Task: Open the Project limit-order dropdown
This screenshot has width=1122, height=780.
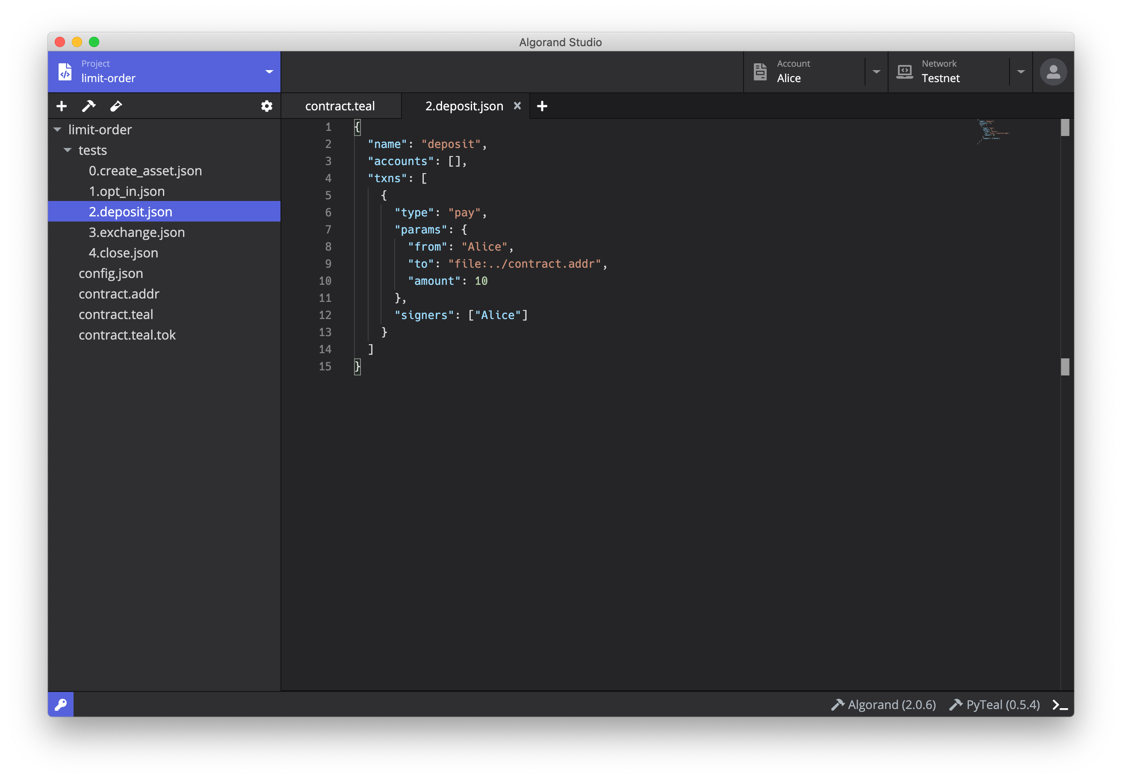Action: (269, 72)
